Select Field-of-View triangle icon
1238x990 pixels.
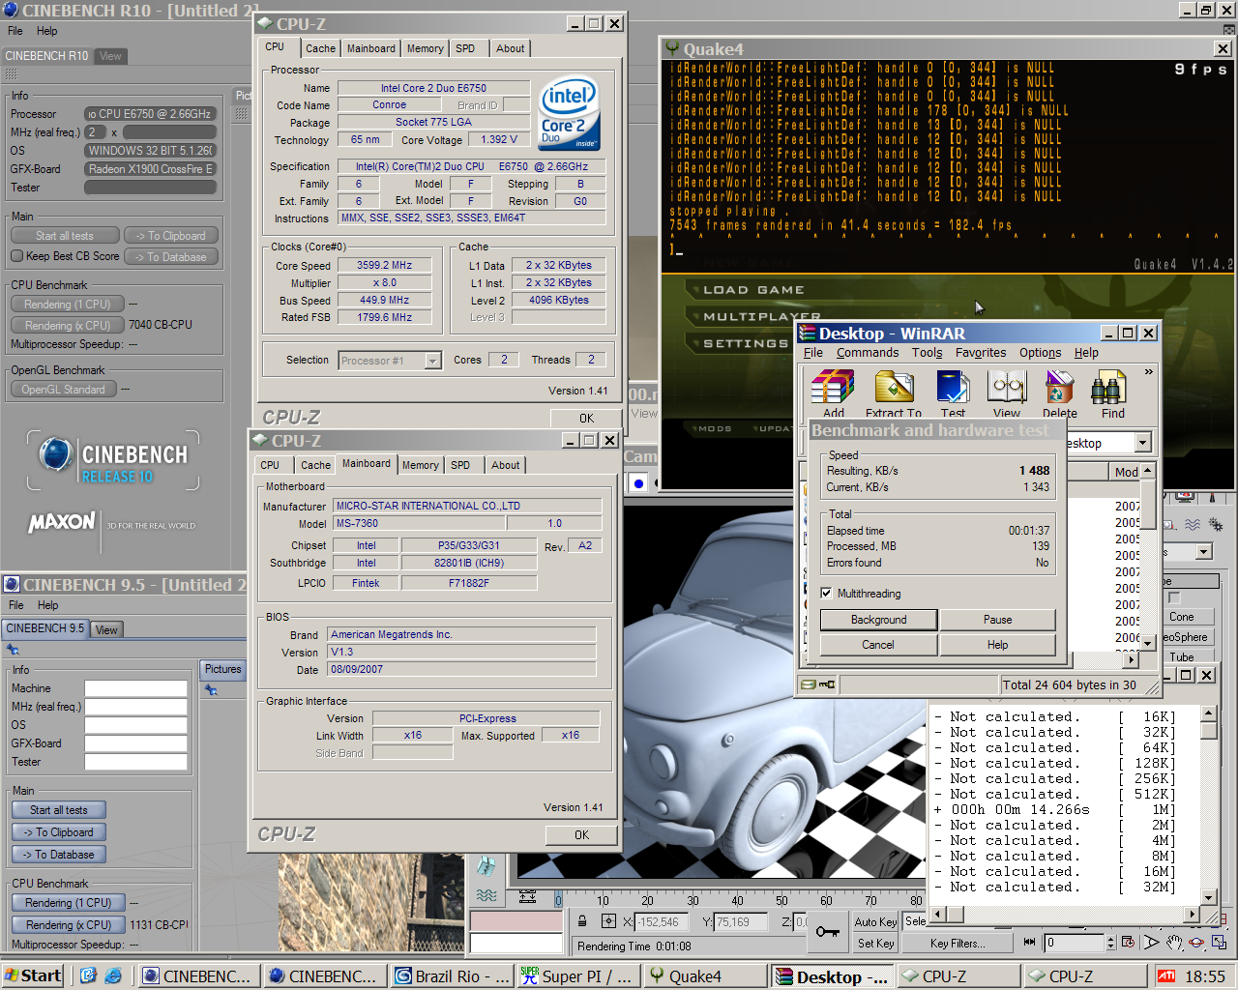pos(1151,943)
